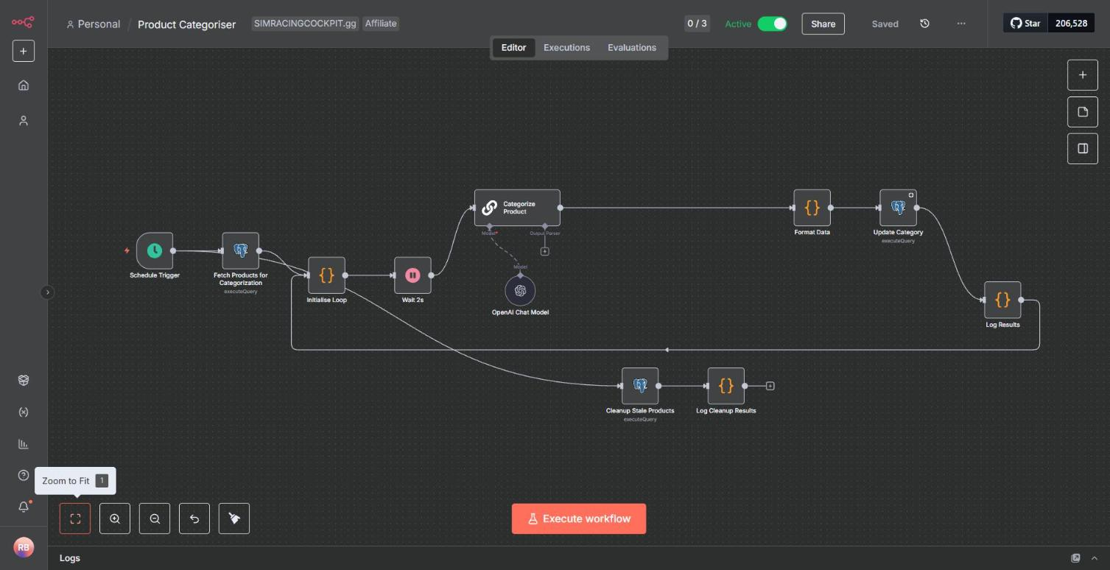Open the workflow history clock icon
This screenshot has height=570, width=1110.
pos(924,24)
